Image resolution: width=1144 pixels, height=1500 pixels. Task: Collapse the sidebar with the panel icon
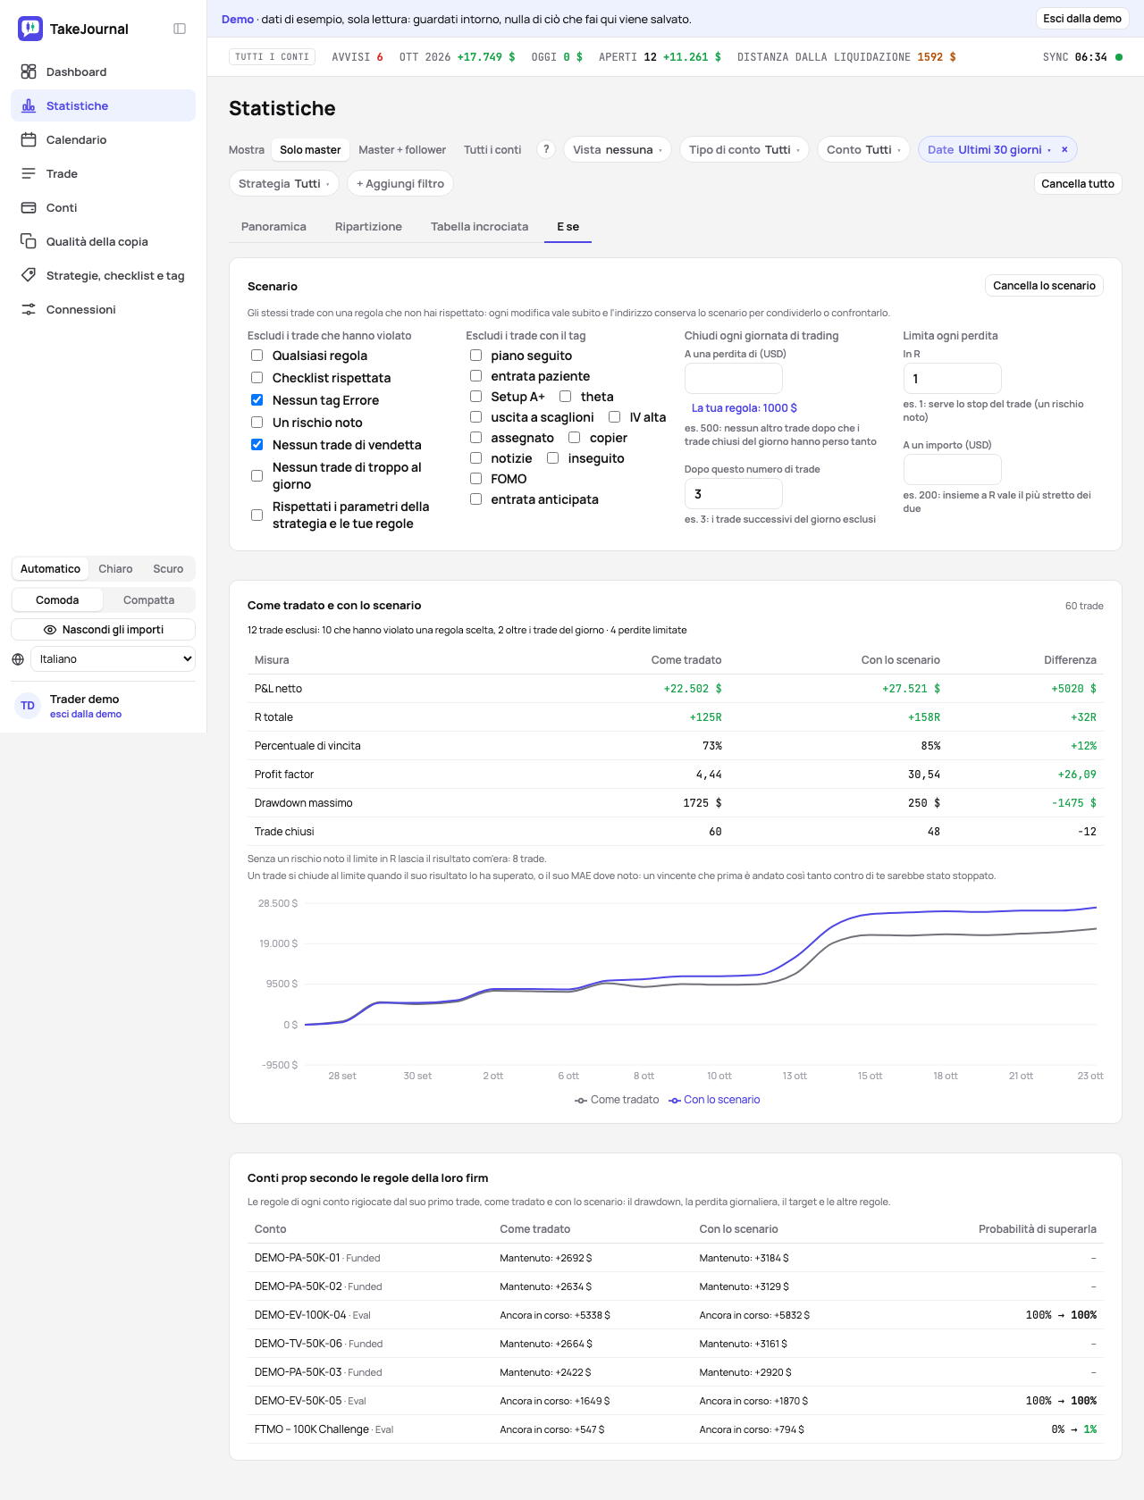pyautogui.click(x=180, y=29)
